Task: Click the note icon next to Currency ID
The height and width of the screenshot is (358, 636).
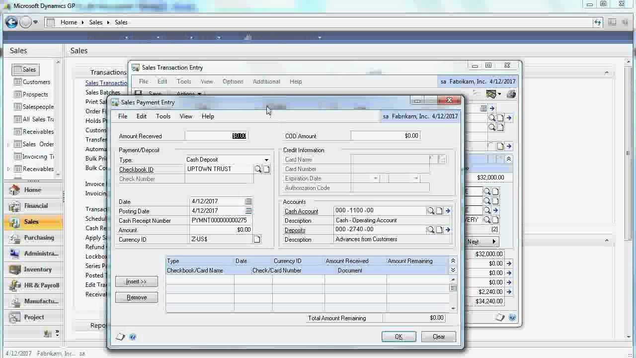Action: [257, 240]
